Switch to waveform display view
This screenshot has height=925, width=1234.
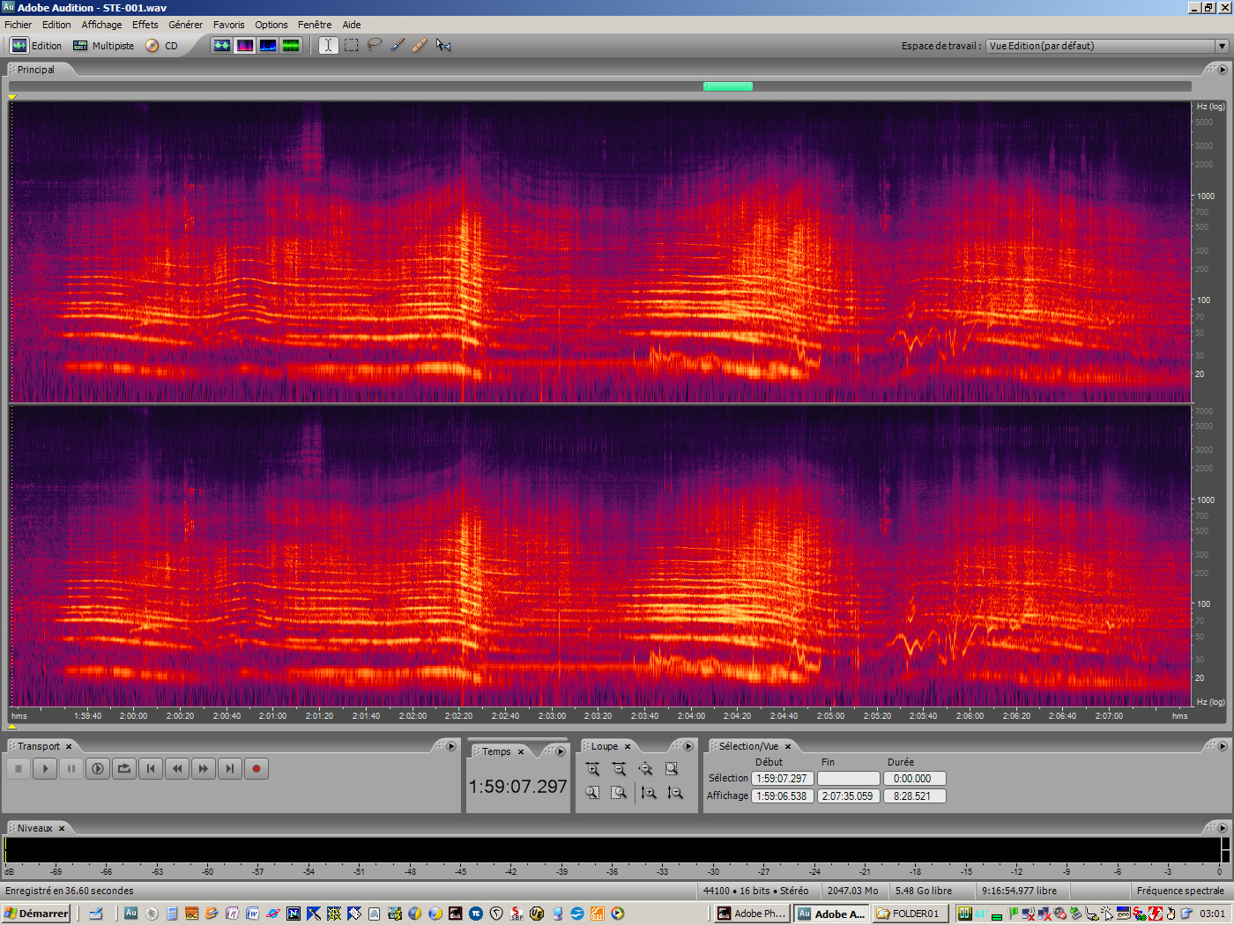click(222, 45)
